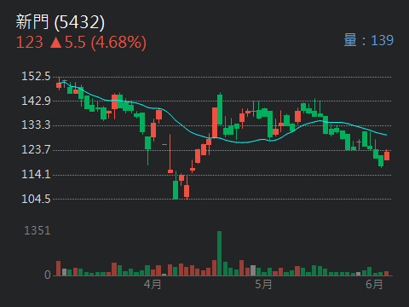Viewport: 409px width, 307px height.
Task: Select the 123.7 price axis label
Action: pyautogui.click(x=36, y=149)
